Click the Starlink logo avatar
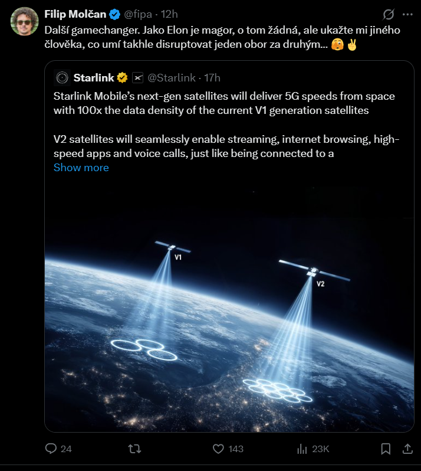421x471 pixels. point(62,77)
